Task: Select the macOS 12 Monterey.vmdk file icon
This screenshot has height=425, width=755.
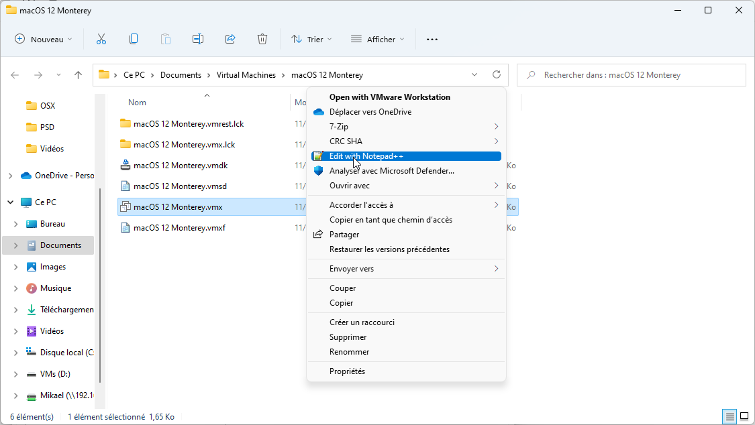Action: click(125, 165)
